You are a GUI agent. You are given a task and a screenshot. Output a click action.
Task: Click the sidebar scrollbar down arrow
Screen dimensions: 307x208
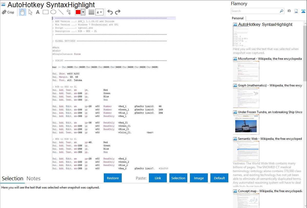[305, 206]
